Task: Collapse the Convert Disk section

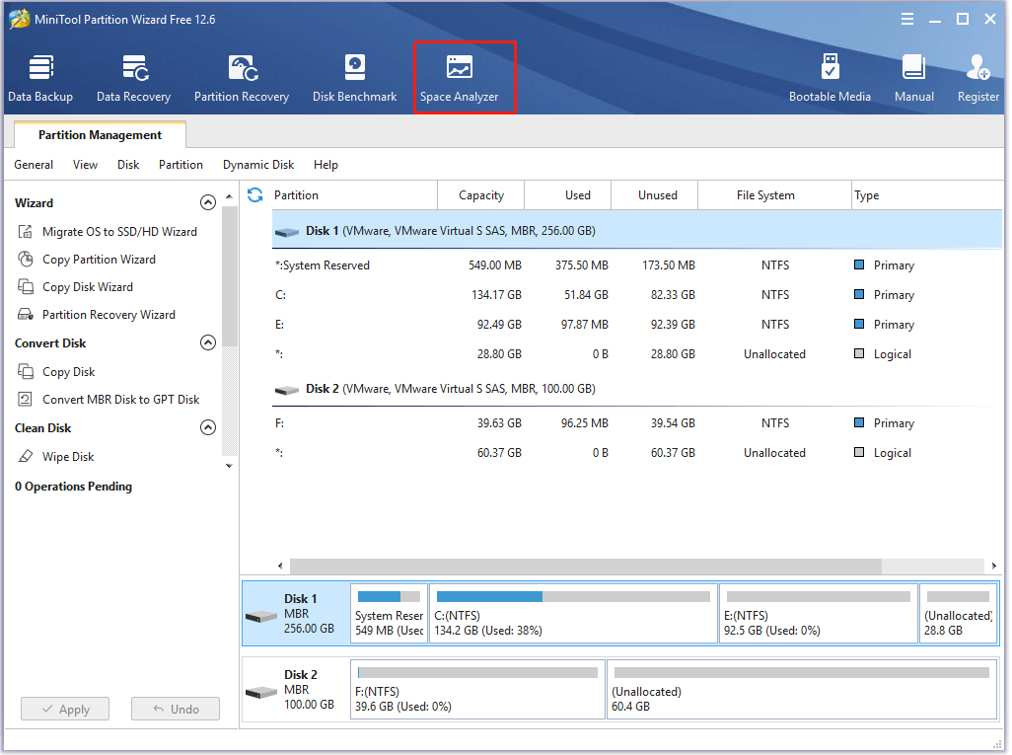Action: point(207,343)
